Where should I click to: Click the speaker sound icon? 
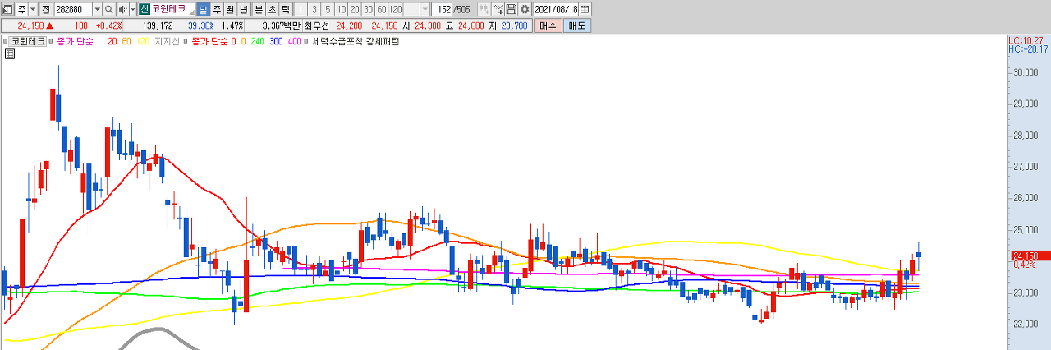(x=122, y=9)
